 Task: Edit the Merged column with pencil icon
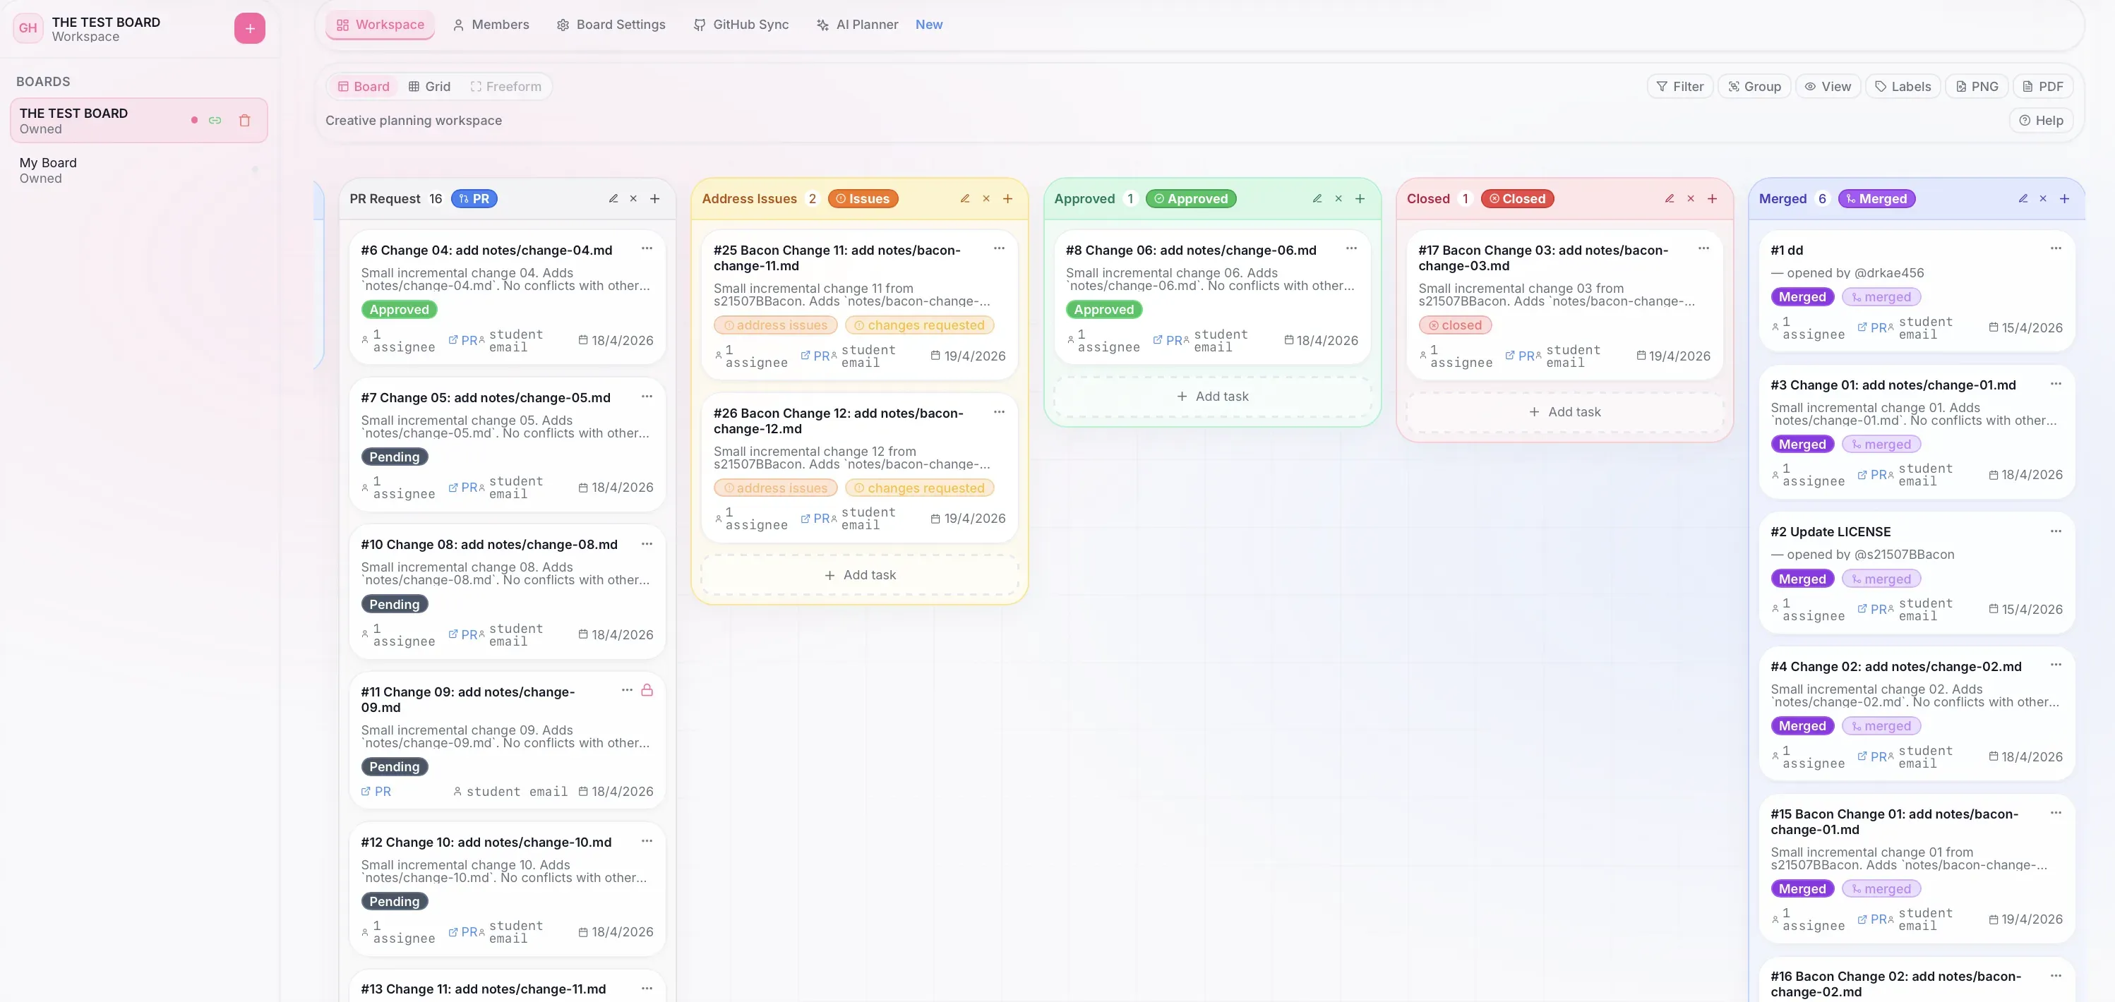2023,198
